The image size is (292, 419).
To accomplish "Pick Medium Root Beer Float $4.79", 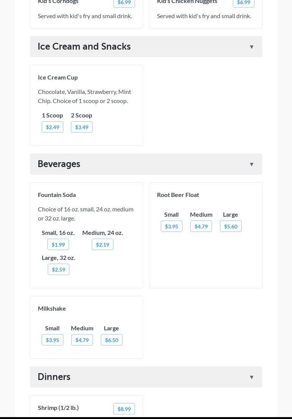I will pyautogui.click(x=201, y=226).
